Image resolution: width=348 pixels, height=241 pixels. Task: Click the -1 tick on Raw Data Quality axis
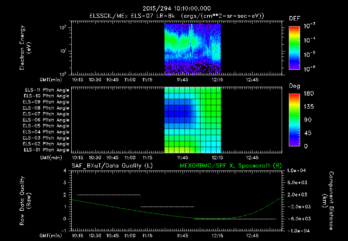(64, 231)
